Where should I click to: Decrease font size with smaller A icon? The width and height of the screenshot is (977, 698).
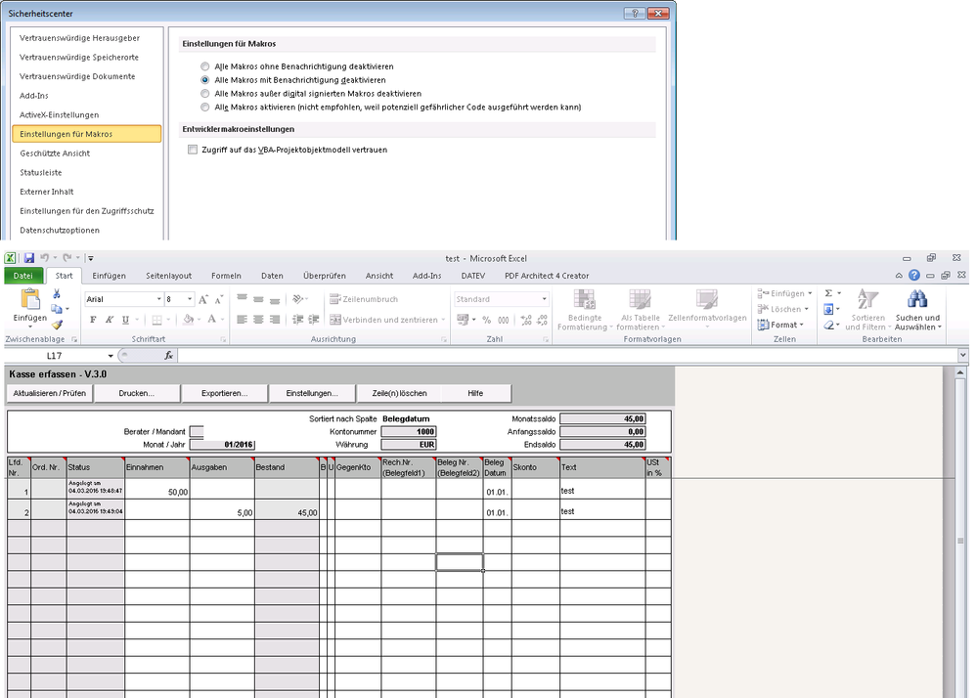coord(219,299)
